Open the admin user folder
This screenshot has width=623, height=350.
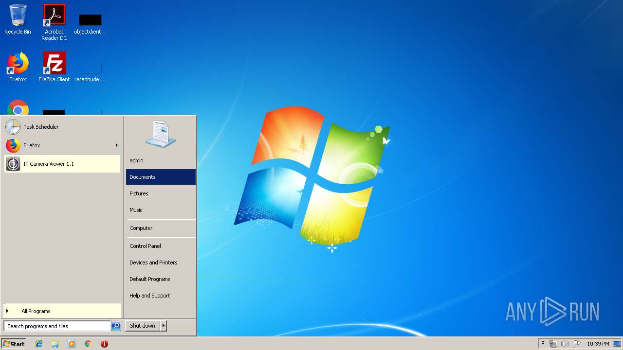click(x=161, y=160)
